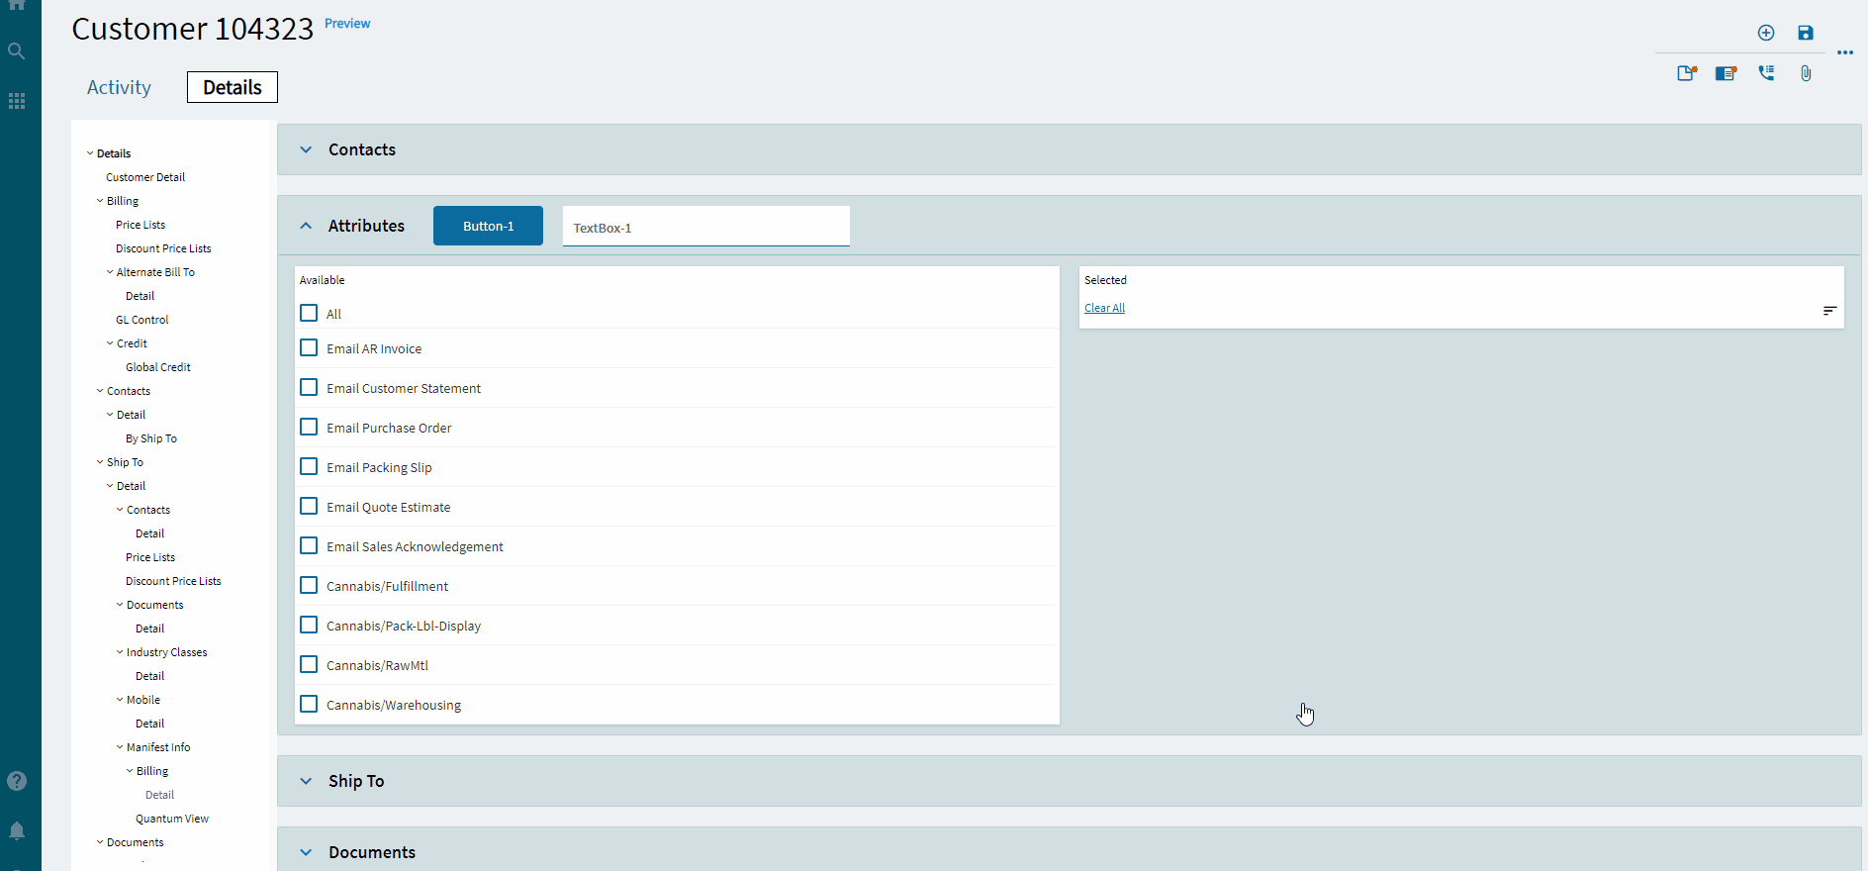Viewport: 1868px width, 871px height.
Task: Expand the Ship To section panel chevron
Action: pos(306,781)
